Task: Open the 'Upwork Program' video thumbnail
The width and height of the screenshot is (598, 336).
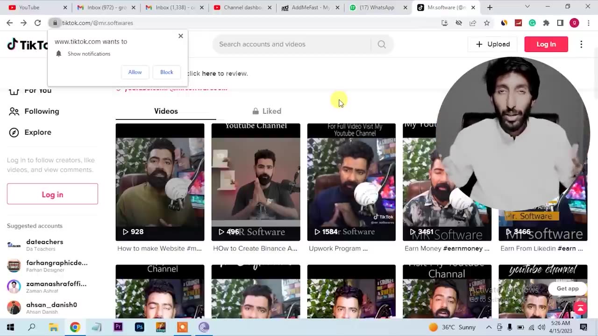Action: (x=351, y=182)
